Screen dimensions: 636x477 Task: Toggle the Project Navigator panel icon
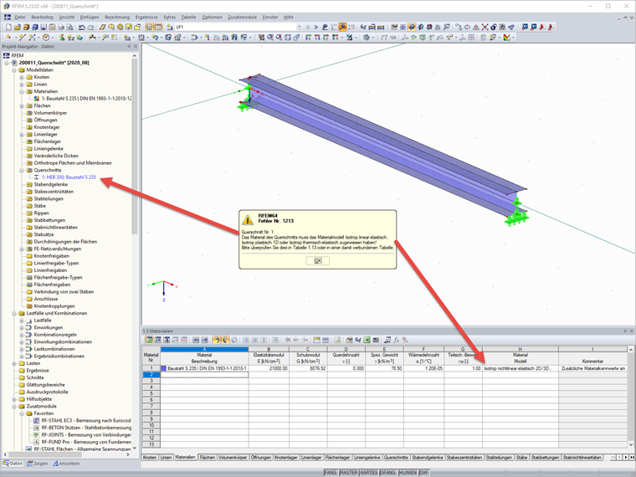[149, 27]
